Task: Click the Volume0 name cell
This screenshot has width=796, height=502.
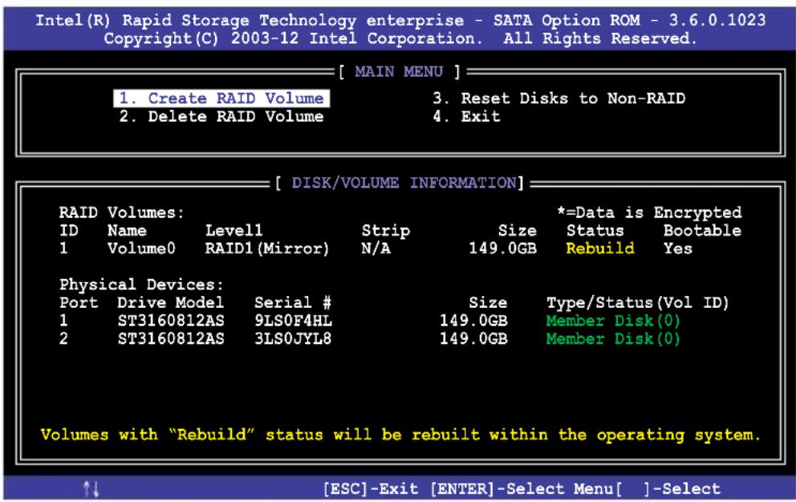Action: 141,249
